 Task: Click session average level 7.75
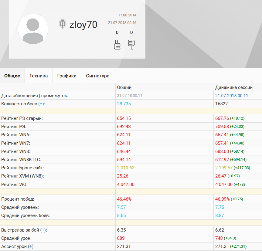(219, 207)
